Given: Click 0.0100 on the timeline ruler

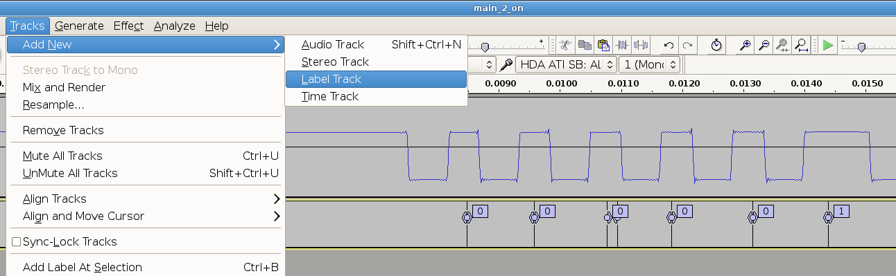Looking at the screenshot, I should (x=561, y=83).
